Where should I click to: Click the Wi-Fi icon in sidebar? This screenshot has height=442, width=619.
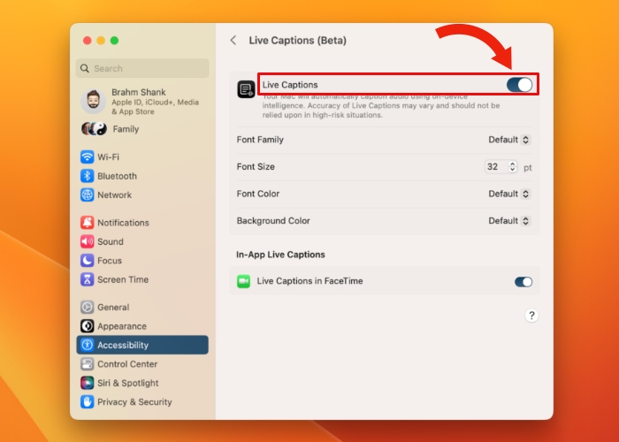[x=88, y=157]
